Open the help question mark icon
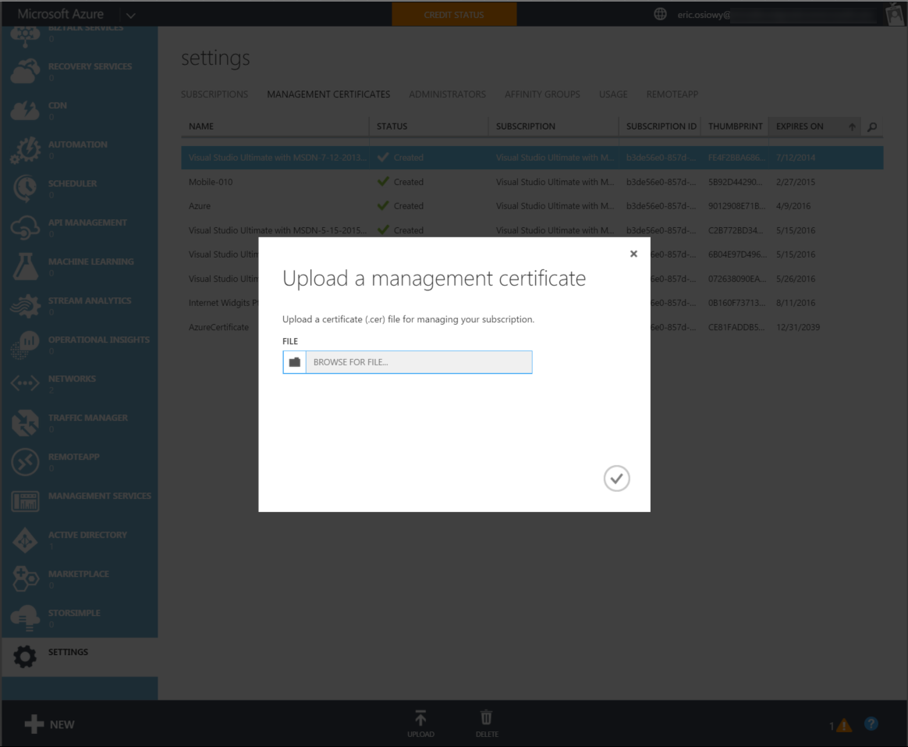 pyautogui.click(x=871, y=724)
